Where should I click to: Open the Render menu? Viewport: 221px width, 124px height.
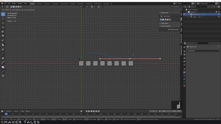click(x=14, y=3)
